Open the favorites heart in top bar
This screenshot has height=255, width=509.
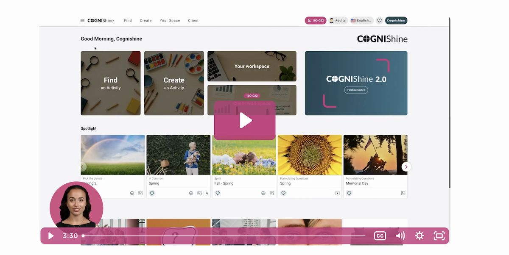380,20
